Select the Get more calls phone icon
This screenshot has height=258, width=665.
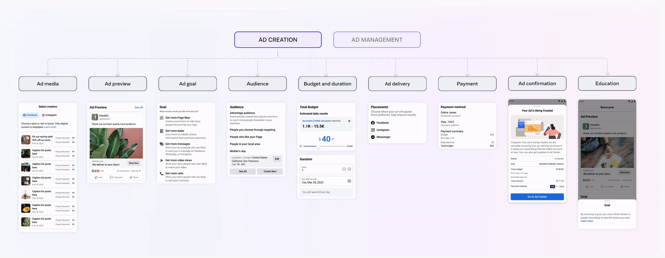click(162, 174)
